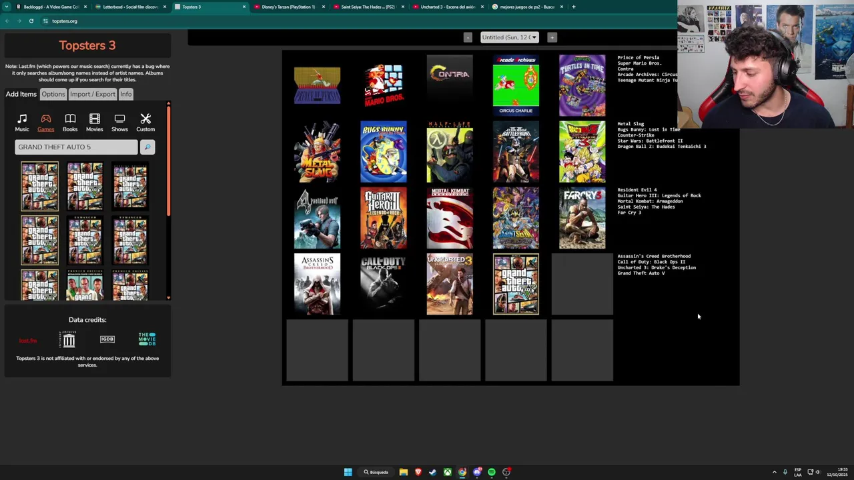
Task: Click the minus button beside chart selector
Action: click(468, 37)
